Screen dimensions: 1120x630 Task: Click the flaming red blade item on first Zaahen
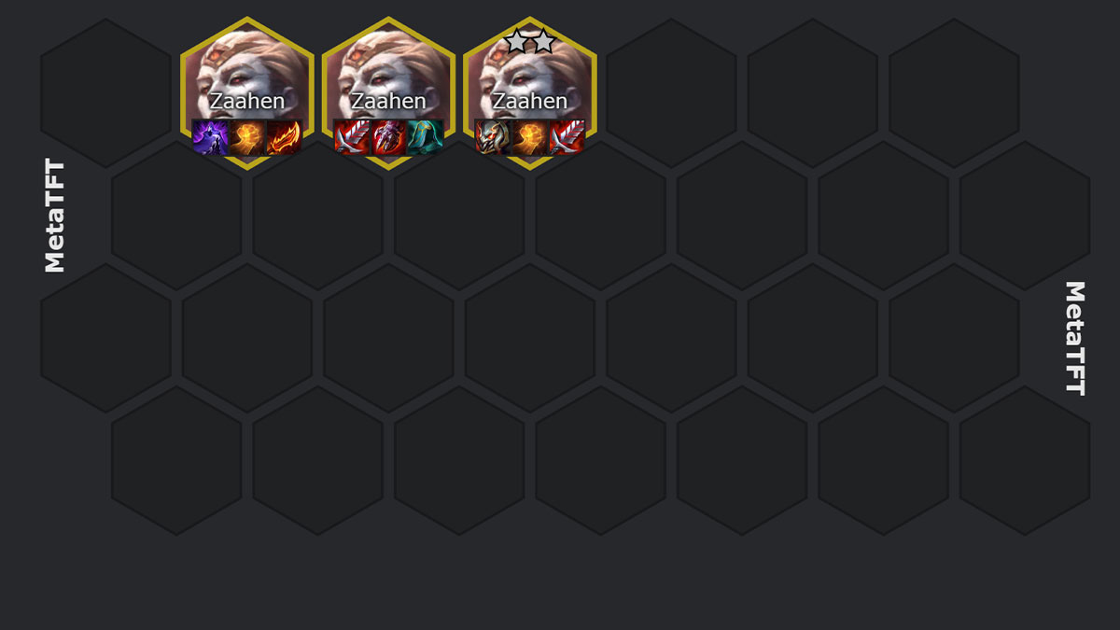285,137
